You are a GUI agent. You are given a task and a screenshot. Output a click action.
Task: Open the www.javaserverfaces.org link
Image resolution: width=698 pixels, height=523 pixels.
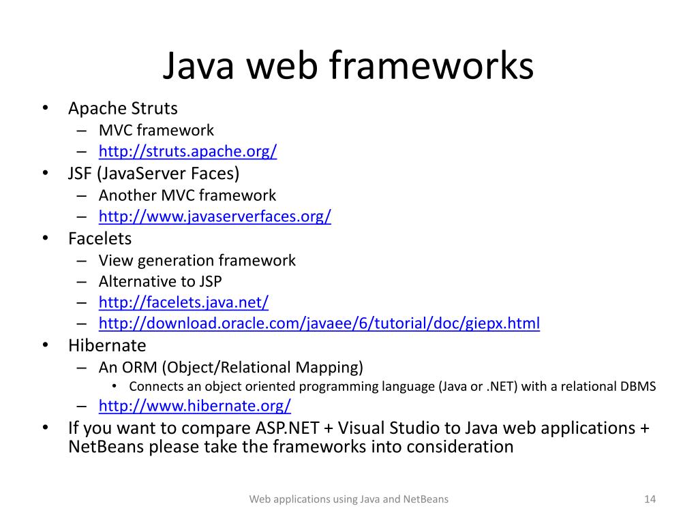point(215,216)
